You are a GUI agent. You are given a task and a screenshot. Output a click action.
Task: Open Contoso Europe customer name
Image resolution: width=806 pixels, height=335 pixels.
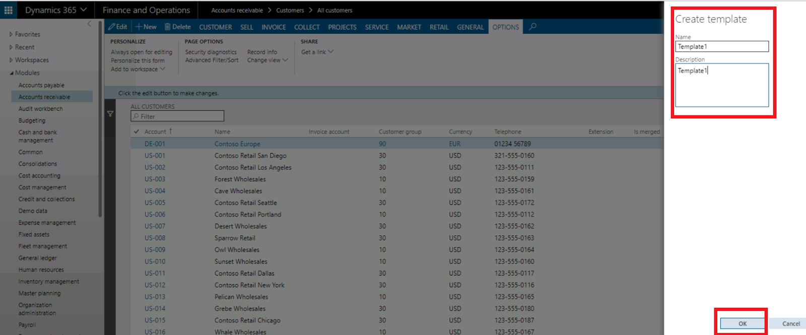tap(237, 144)
